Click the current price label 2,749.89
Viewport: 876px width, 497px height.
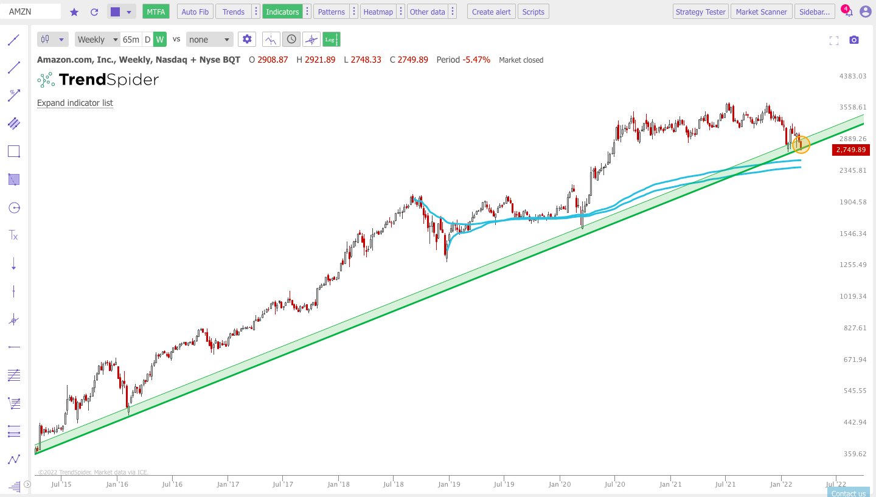coord(851,150)
